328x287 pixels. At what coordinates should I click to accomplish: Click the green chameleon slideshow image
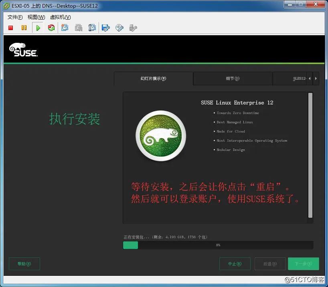[x=161, y=136]
